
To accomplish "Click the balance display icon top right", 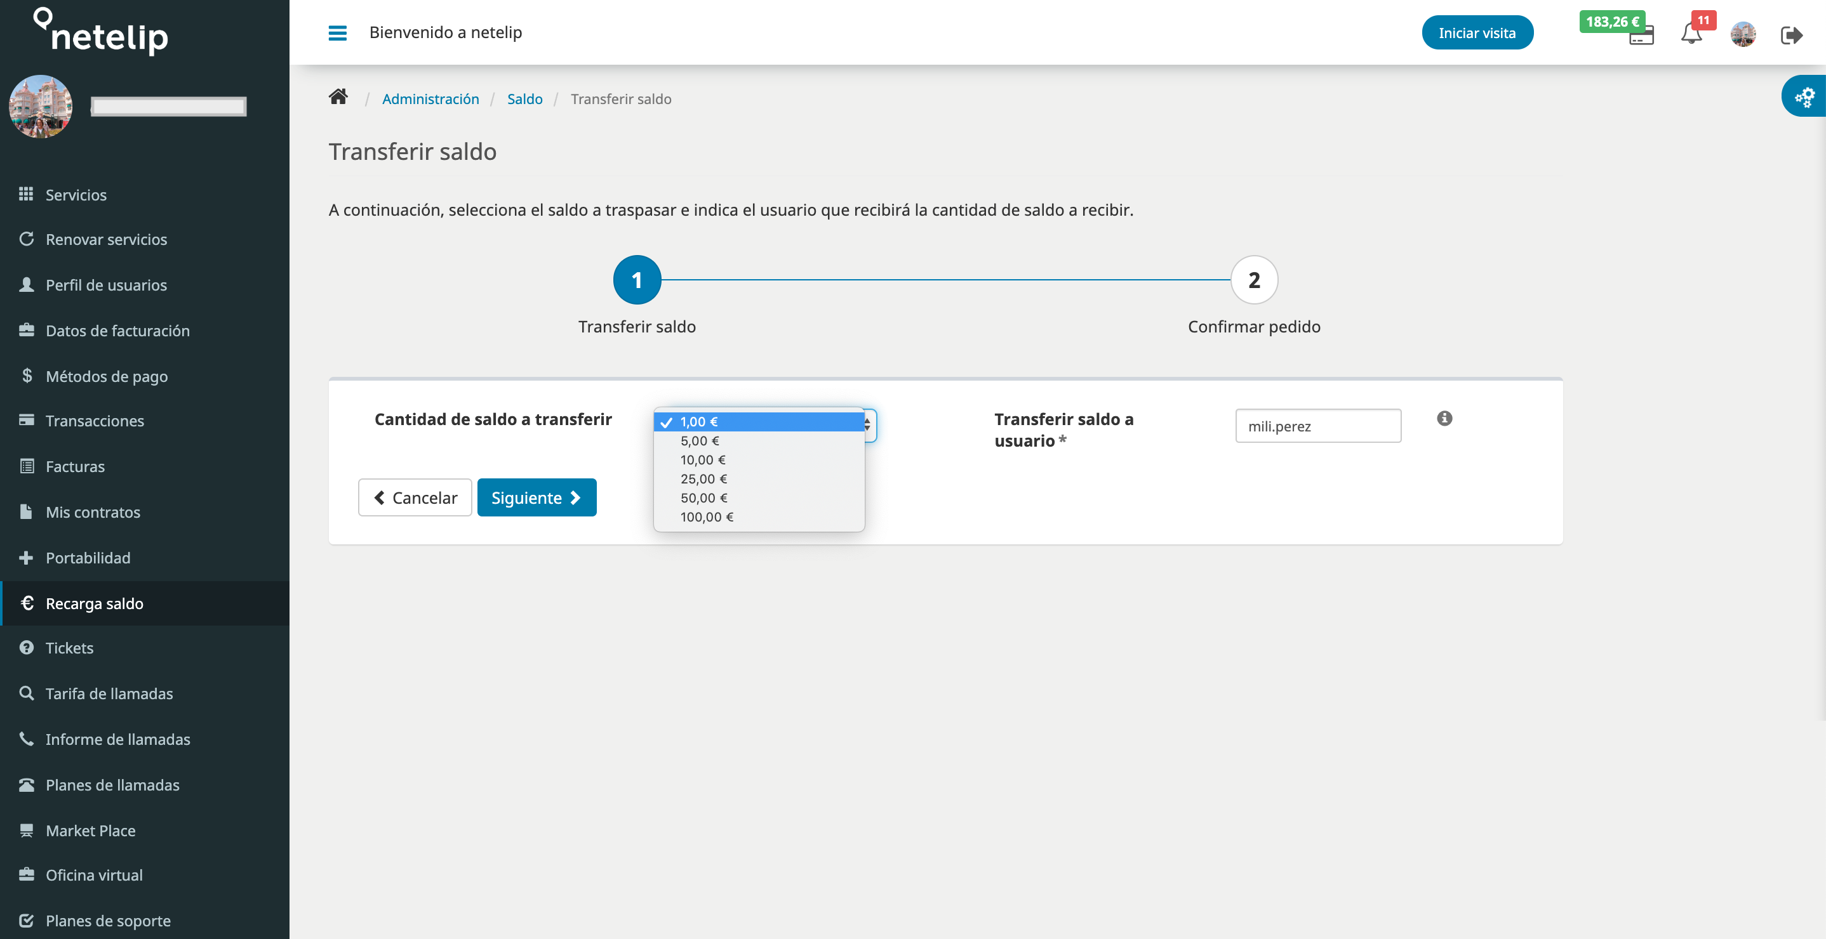I will 1613,32.
